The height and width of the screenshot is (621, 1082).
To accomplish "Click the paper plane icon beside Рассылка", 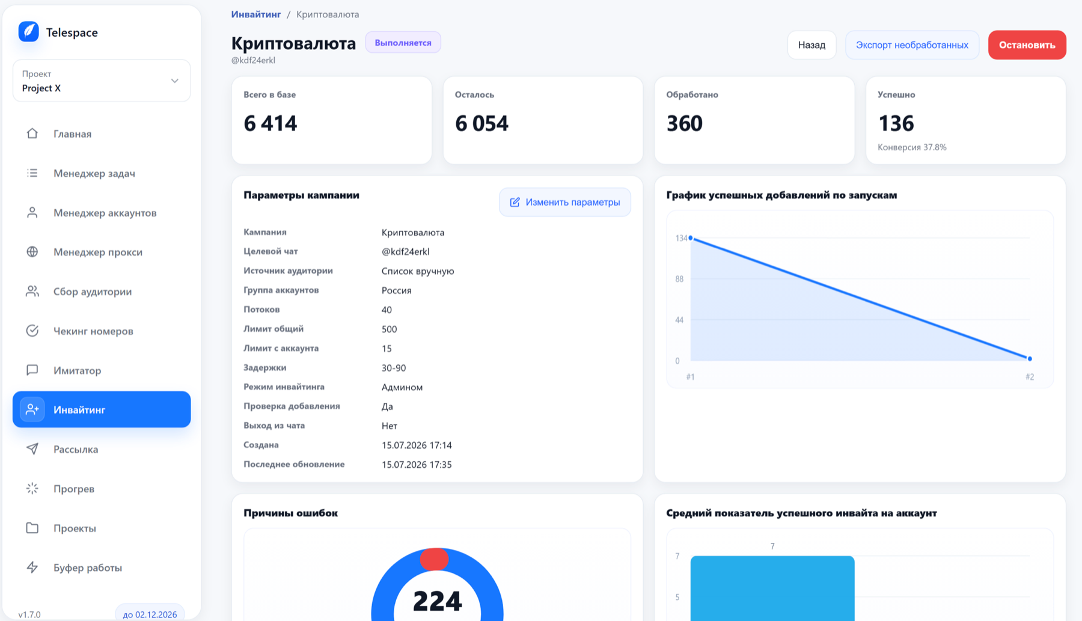I will [32, 449].
